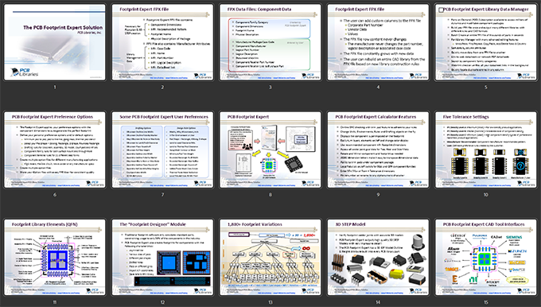
Task: Click the question mark icon on slide 10
Action: click(520, 166)
